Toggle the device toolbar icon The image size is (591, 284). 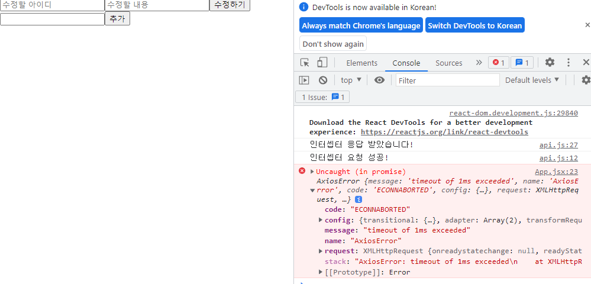pos(322,63)
